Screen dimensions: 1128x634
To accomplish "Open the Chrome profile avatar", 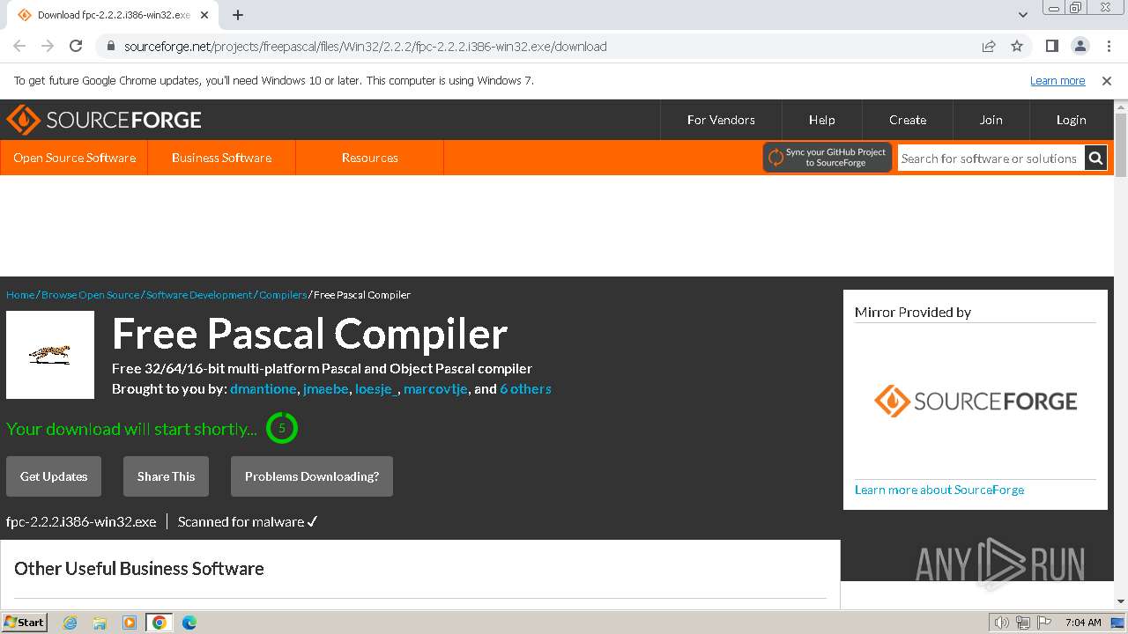I will (1080, 47).
